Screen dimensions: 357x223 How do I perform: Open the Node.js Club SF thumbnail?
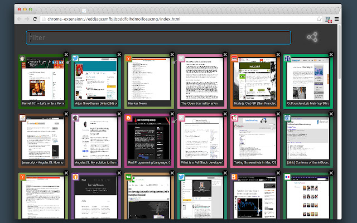[255, 79]
